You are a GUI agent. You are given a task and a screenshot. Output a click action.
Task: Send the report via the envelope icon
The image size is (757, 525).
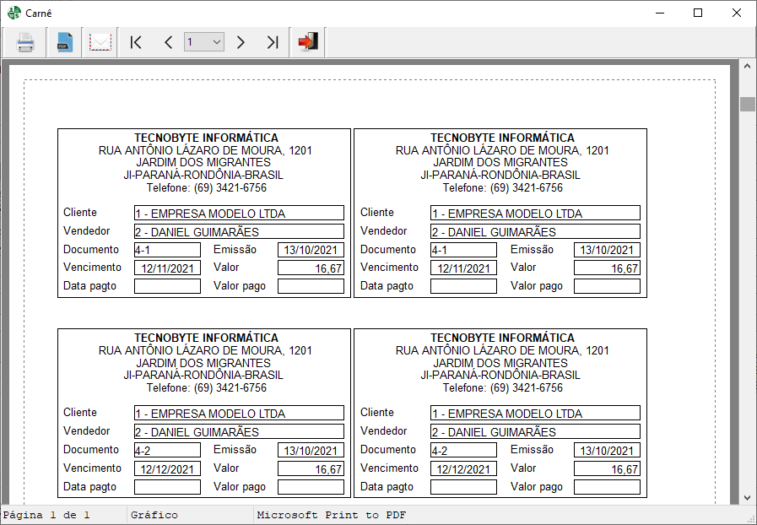click(100, 42)
